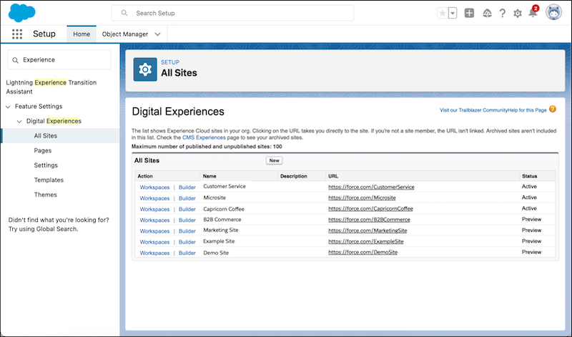Open Builder for Capricorn Coffee
The width and height of the screenshot is (572, 337).
(187, 209)
